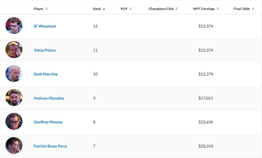262x158 pixels.
Task: Visit Tobias Peters player page
Action: [45, 50]
